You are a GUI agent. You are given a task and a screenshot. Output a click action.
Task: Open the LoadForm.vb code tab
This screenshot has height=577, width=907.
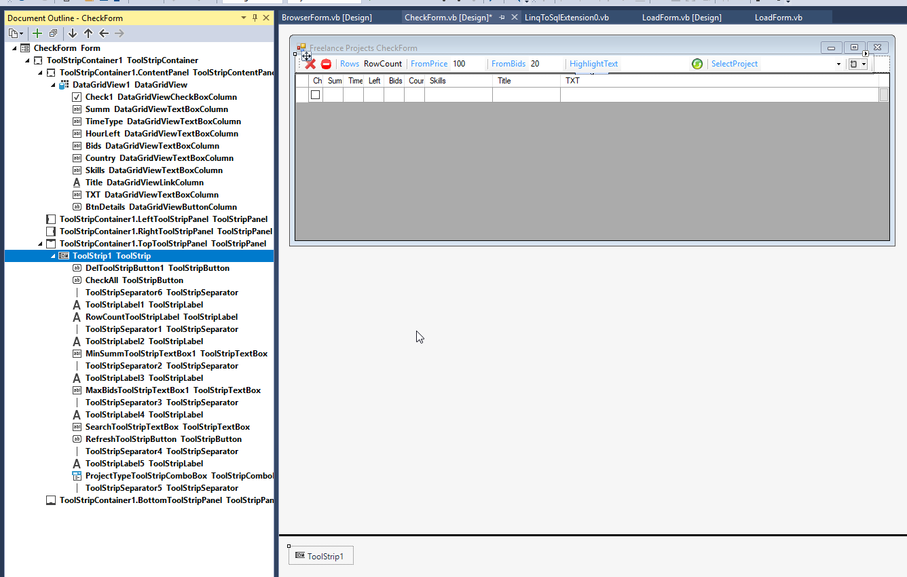pos(779,18)
